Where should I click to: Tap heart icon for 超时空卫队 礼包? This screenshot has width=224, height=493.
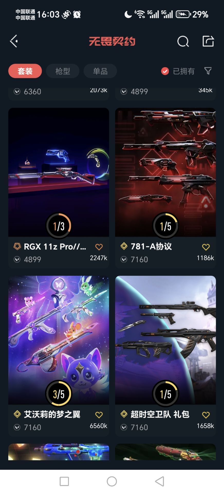pyautogui.click(x=206, y=415)
